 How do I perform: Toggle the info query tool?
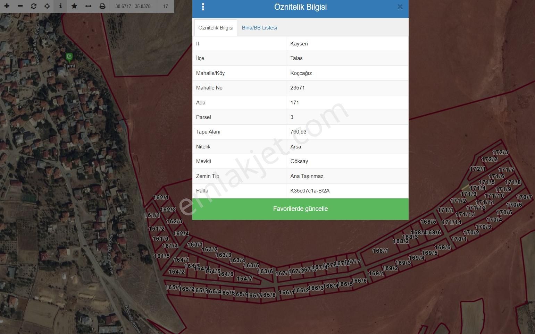60,6
